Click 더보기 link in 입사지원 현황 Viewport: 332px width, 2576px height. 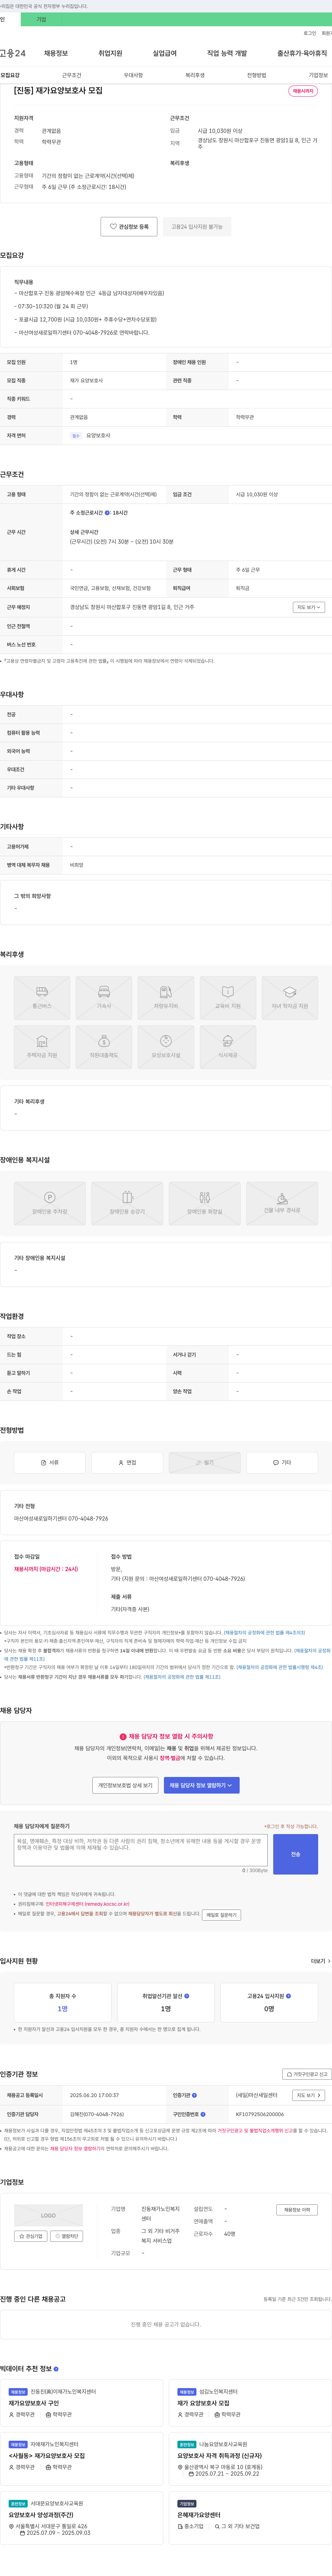click(x=320, y=1961)
